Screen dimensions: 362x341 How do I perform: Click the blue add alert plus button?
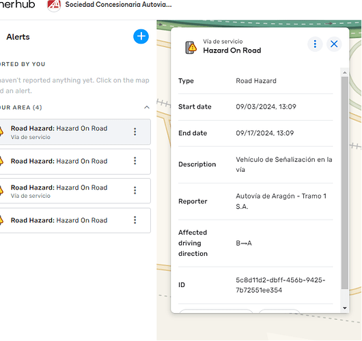141,36
